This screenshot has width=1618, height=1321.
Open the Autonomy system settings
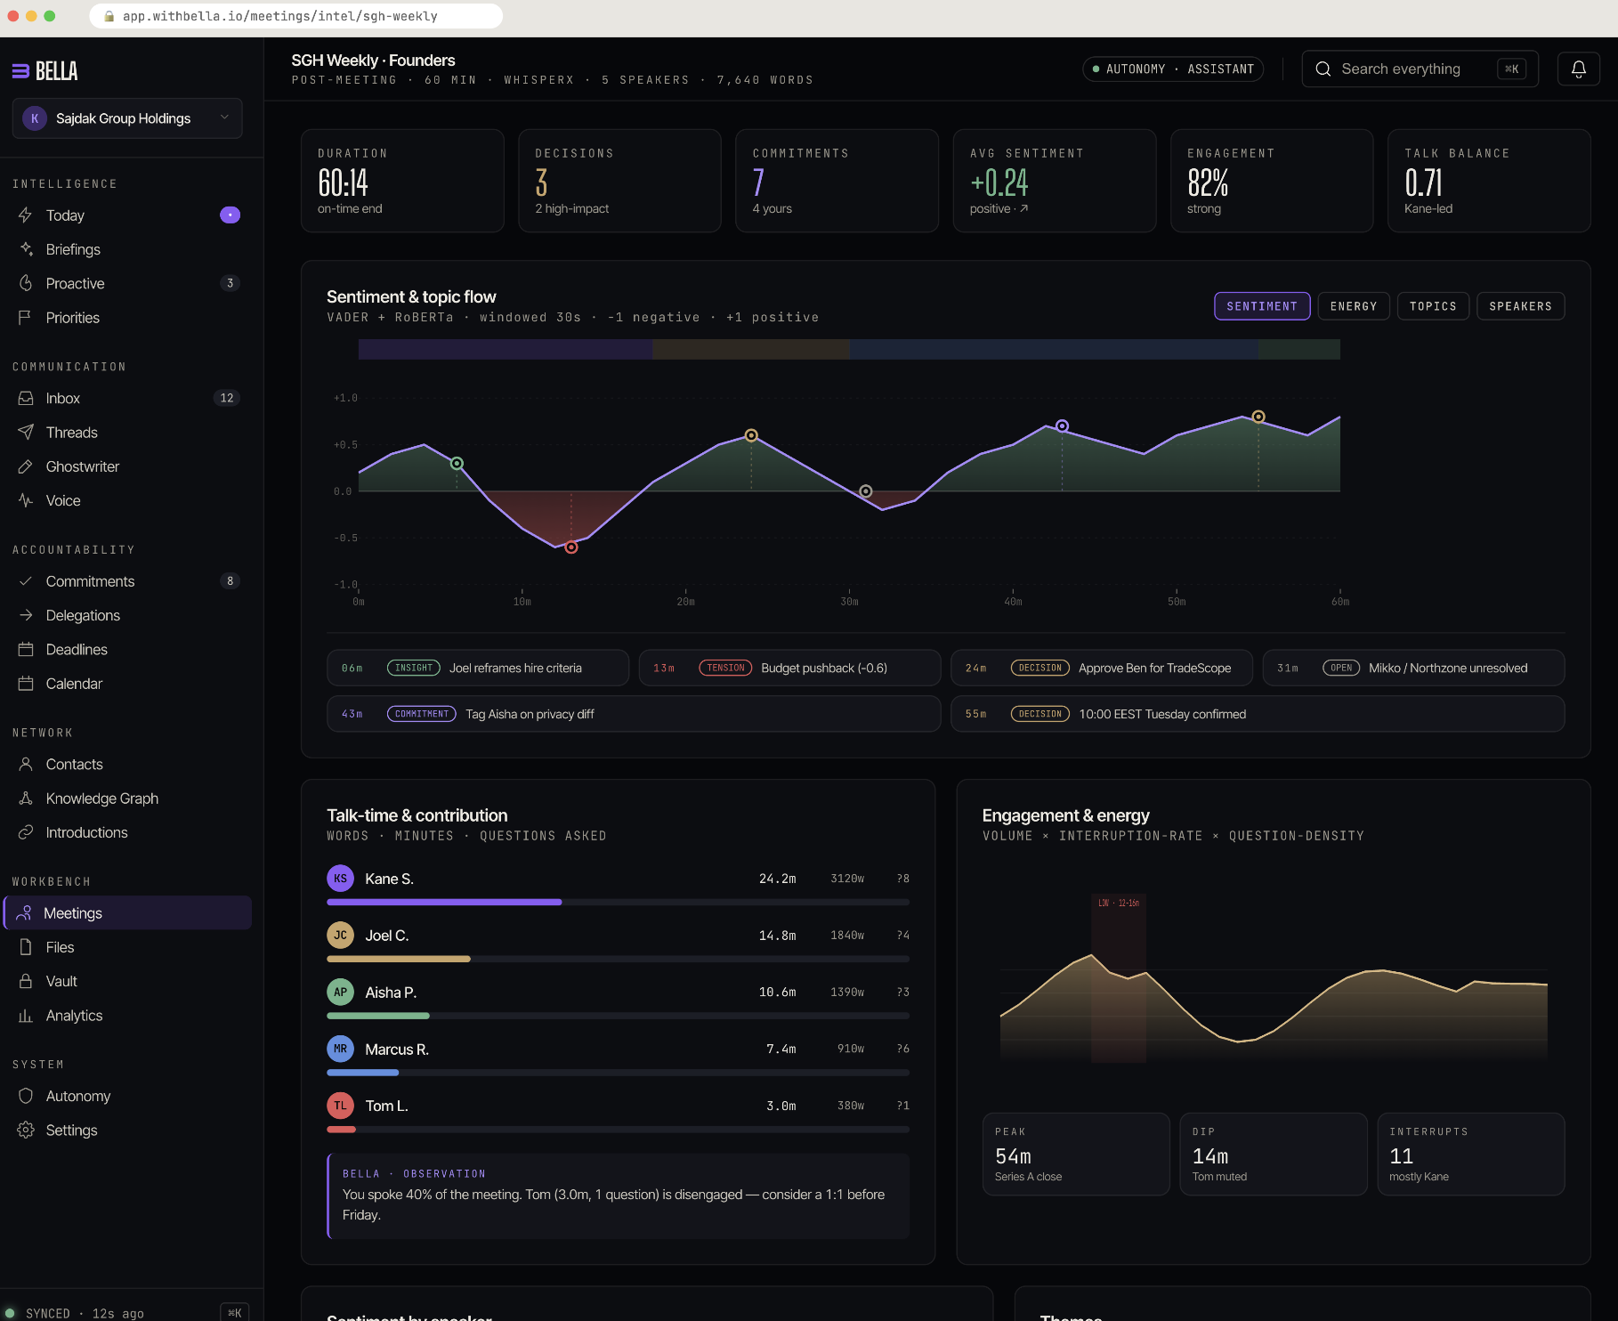[x=77, y=1096]
